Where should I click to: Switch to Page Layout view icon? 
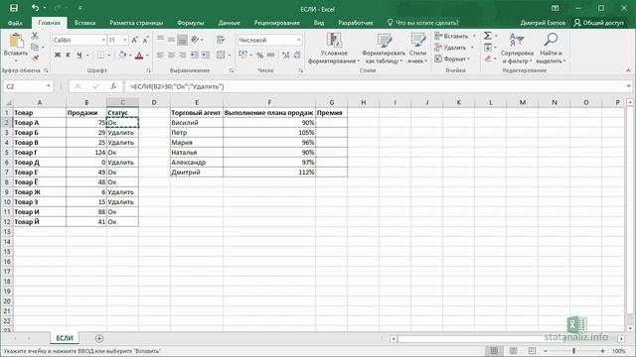point(513,350)
